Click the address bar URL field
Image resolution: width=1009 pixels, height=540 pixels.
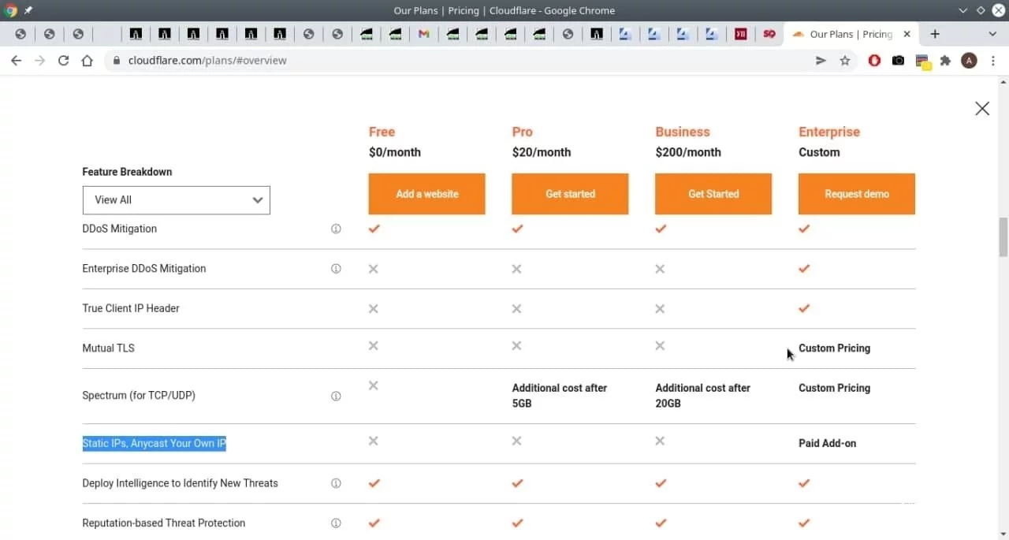[x=465, y=61]
